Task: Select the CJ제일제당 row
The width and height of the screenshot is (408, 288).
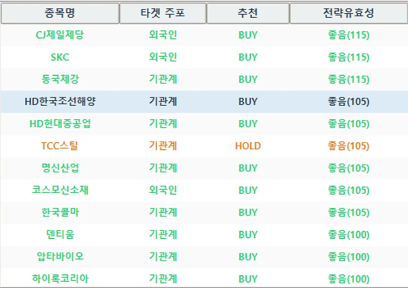Action: 204,35
